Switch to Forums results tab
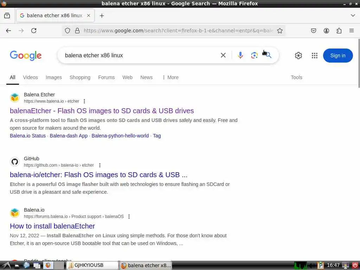This screenshot has width=360, height=270. [106, 77]
